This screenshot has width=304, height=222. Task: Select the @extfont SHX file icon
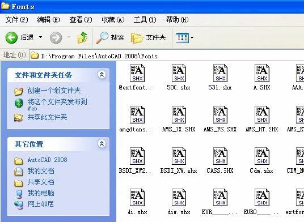tap(137, 73)
